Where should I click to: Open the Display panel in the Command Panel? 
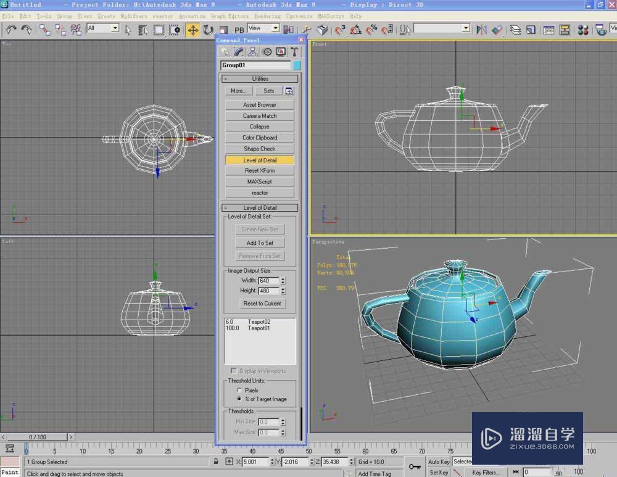[x=280, y=52]
